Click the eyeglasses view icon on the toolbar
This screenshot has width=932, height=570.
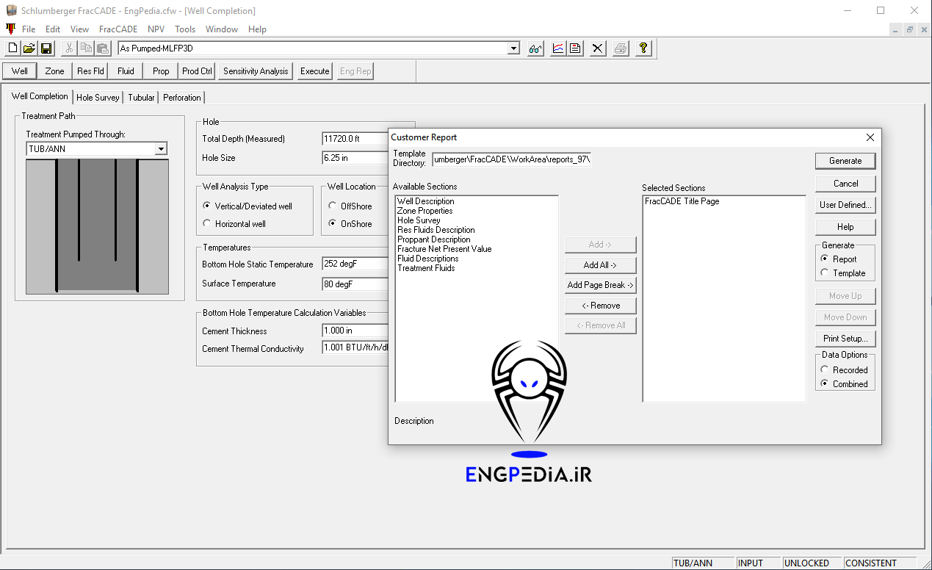(x=535, y=48)
